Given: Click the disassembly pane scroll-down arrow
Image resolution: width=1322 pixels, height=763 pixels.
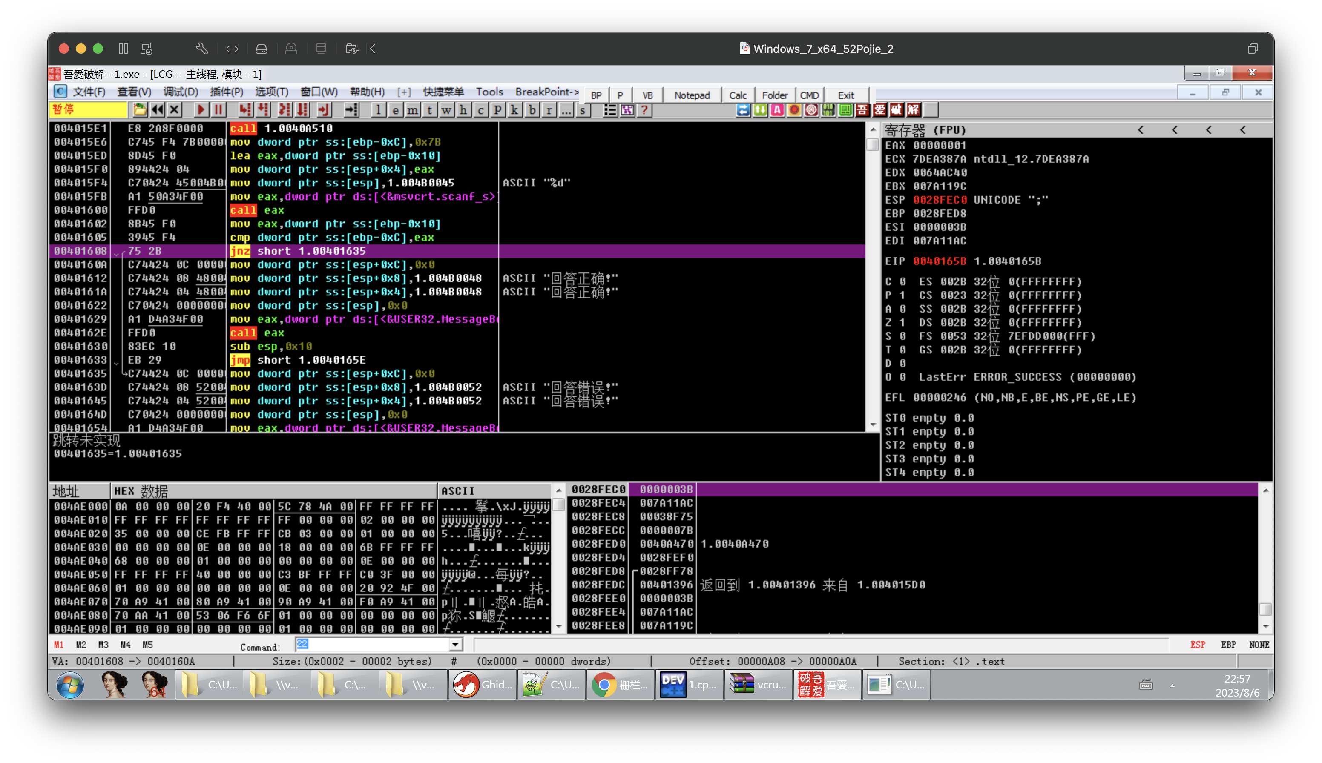Looking at the screenshot, I should click(873, 425).
